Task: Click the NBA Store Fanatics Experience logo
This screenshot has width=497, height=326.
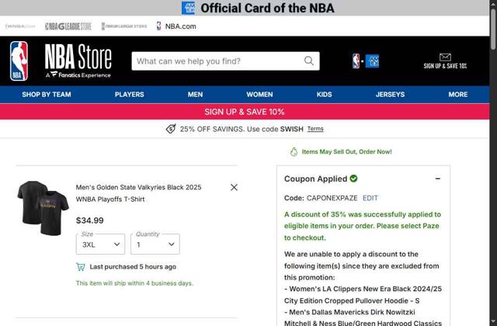Action: (78, 61)
